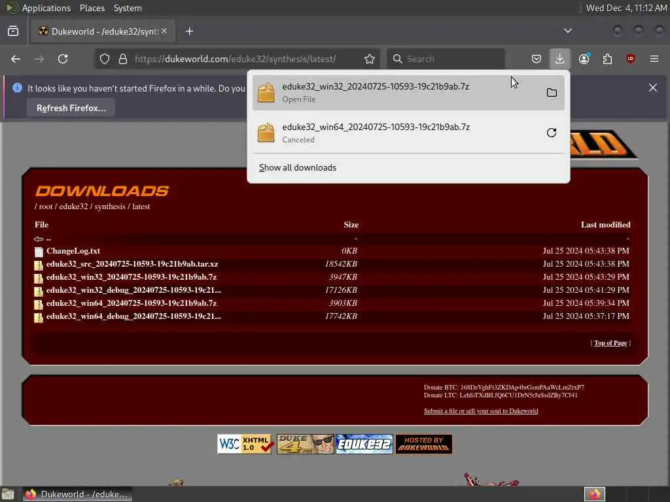
Task: Reload the current page
Action: click(63, 59)
